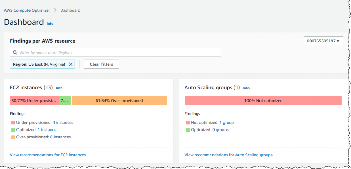Click the search magnifier icon in filter box

coord(15,53)
